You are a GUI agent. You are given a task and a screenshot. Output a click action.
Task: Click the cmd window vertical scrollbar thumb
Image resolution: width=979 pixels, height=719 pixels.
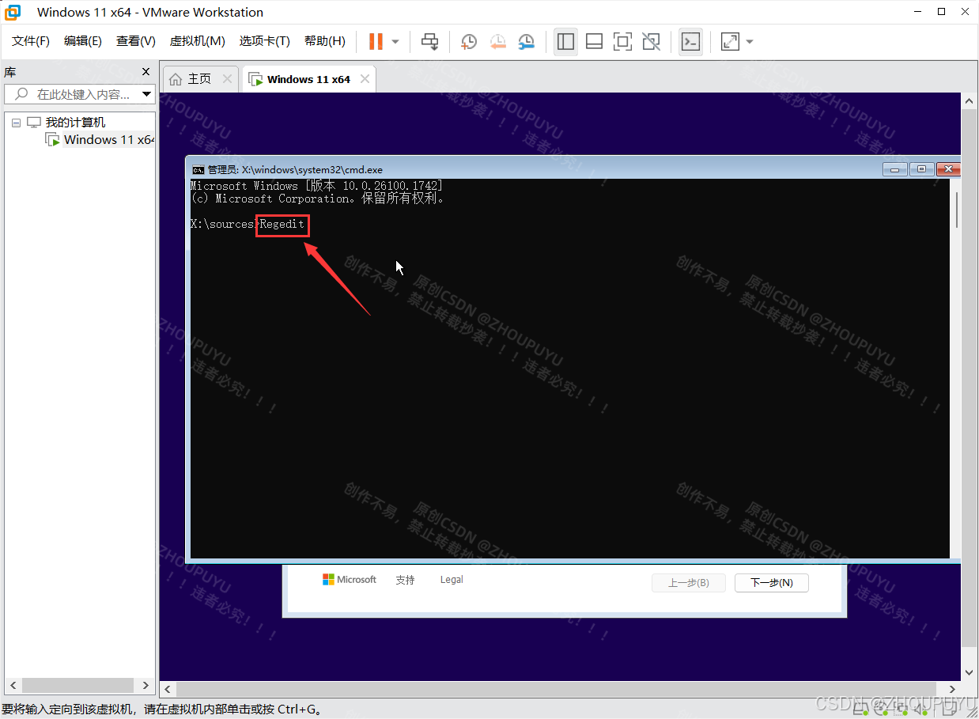click(x=956, y=210)
